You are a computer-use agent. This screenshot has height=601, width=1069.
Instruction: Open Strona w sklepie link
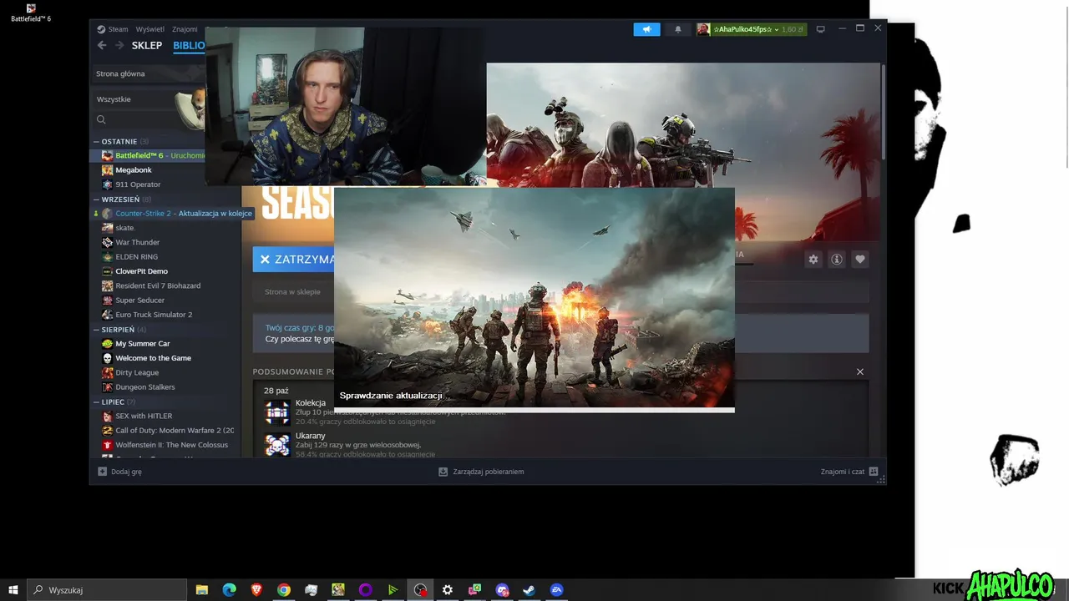pyautogui.click(x=292, y=292)
